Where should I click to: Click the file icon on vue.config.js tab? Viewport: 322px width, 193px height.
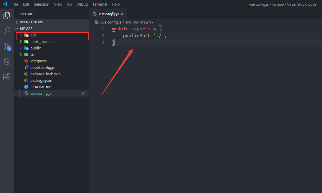[x=95, y=14]
